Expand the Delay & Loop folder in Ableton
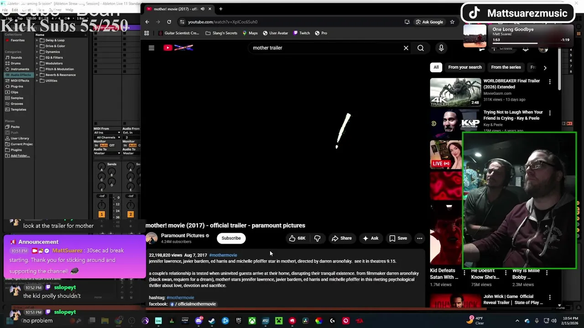 [x=37, y=40]
